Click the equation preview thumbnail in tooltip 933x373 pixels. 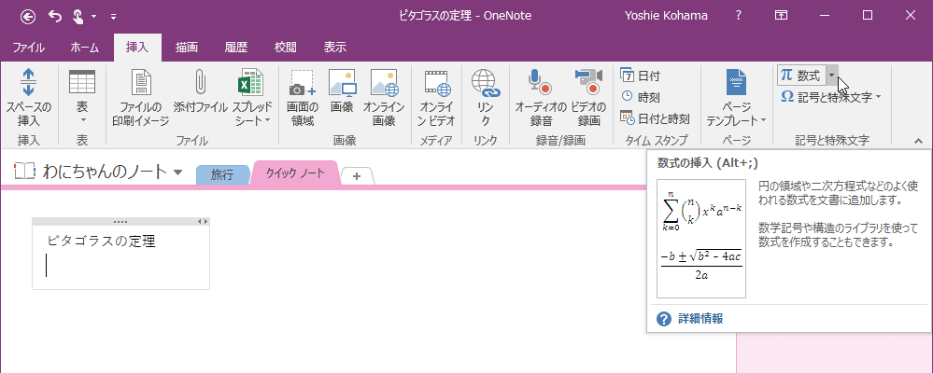(701, 238)
